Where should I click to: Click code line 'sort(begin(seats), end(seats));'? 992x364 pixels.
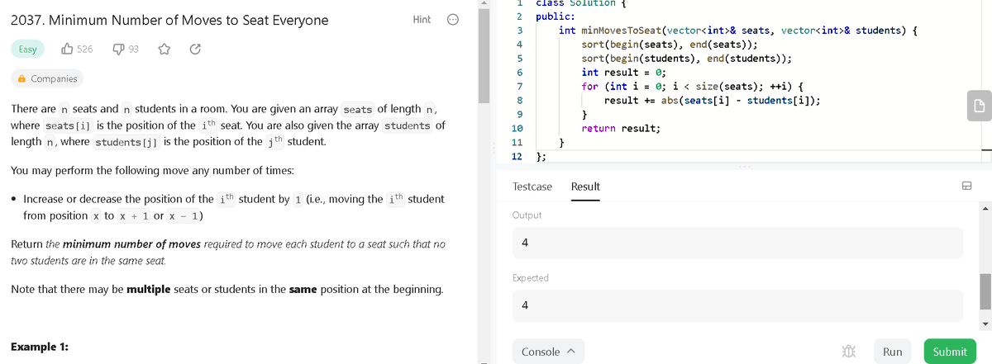(670, 45)
